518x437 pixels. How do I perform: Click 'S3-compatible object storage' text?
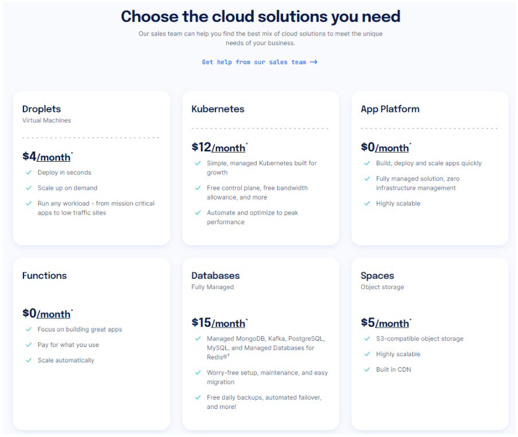click(419, 339)
